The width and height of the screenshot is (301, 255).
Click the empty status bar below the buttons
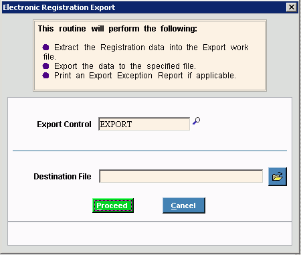pos(150,234)
